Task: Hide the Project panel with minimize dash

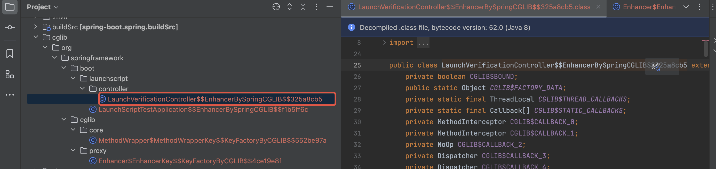Action: (330, 7)
